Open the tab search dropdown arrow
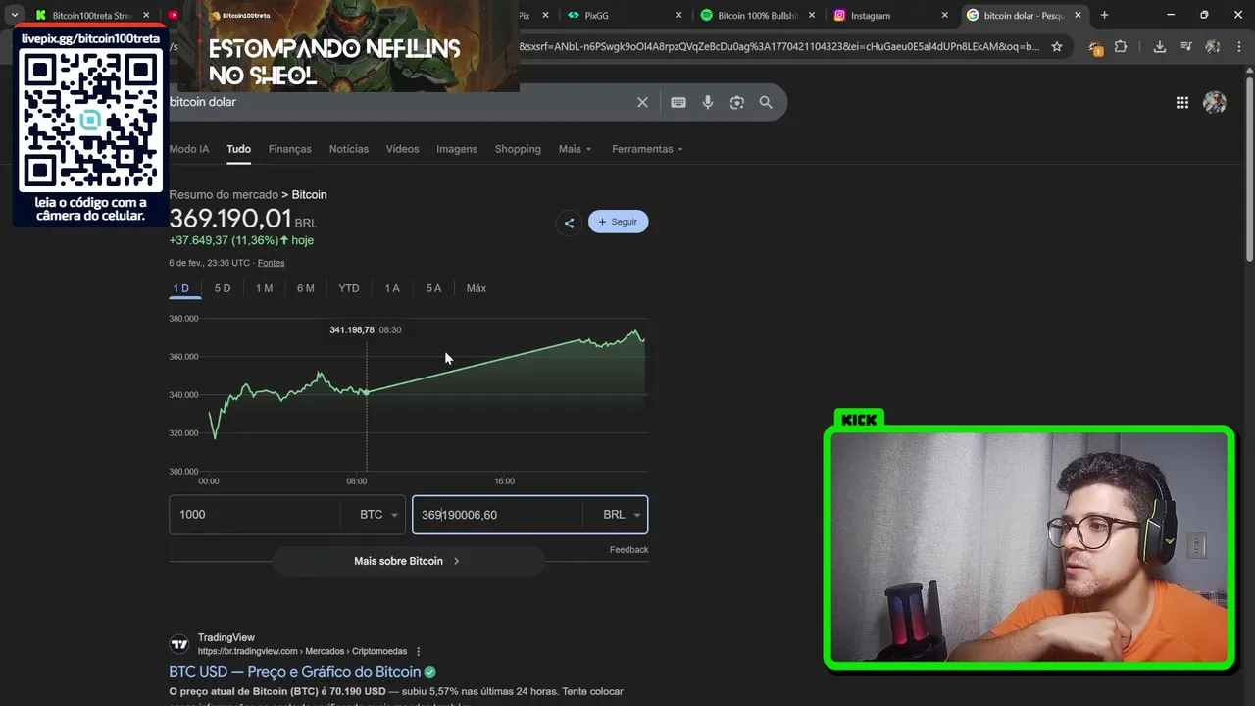 point(14,15)
